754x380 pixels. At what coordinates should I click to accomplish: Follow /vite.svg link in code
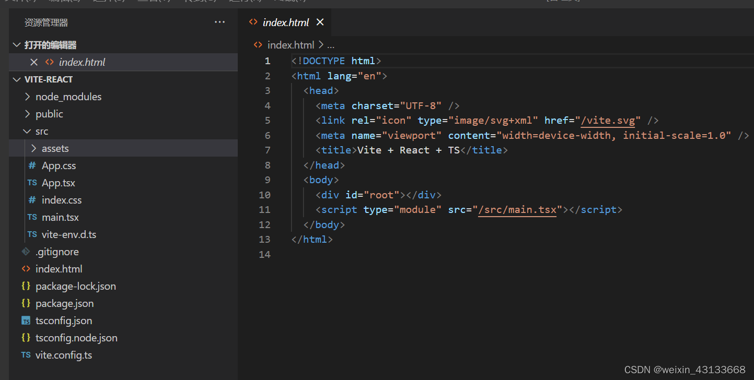pyautogui.click(x=608, y=120)
